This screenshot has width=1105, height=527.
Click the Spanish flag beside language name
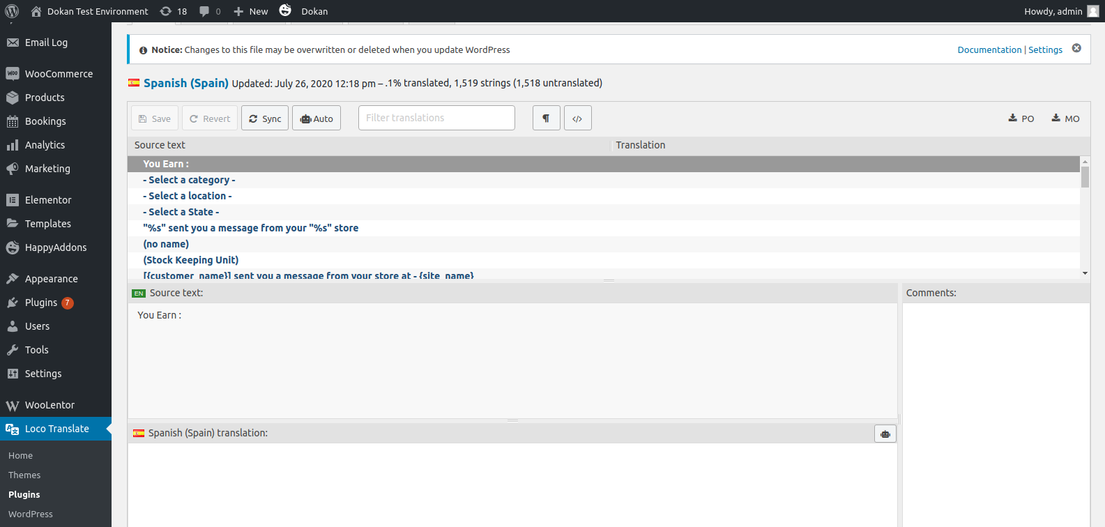click(x=134, y=83)
